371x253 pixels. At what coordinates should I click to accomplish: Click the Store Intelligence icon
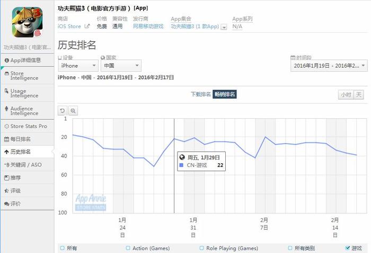click(7, 73)
